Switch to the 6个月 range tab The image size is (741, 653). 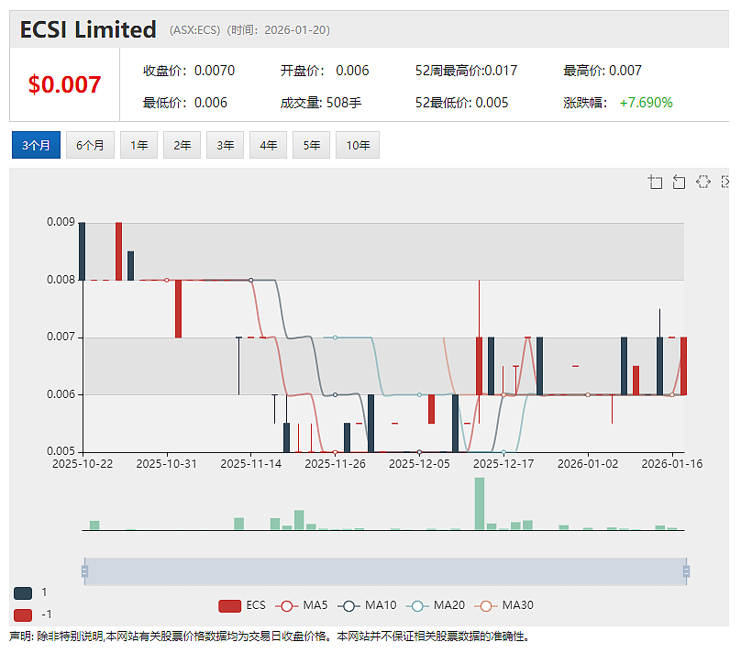[x=90, y=145]
